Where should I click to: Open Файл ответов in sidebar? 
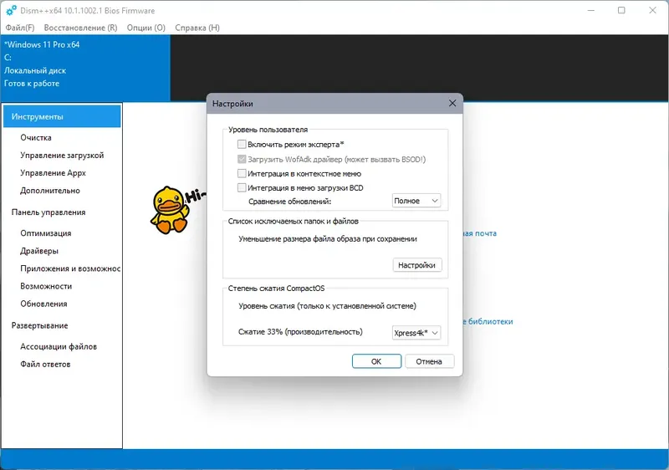45,365
